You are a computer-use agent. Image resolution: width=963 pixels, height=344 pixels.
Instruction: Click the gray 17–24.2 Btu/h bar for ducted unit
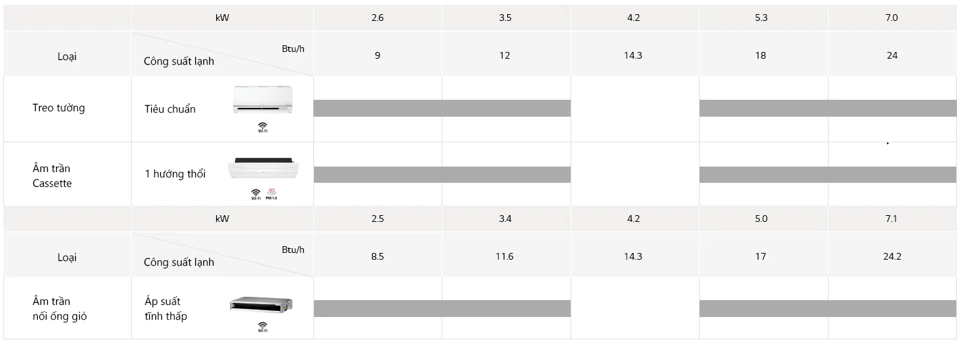pos(827,308)
